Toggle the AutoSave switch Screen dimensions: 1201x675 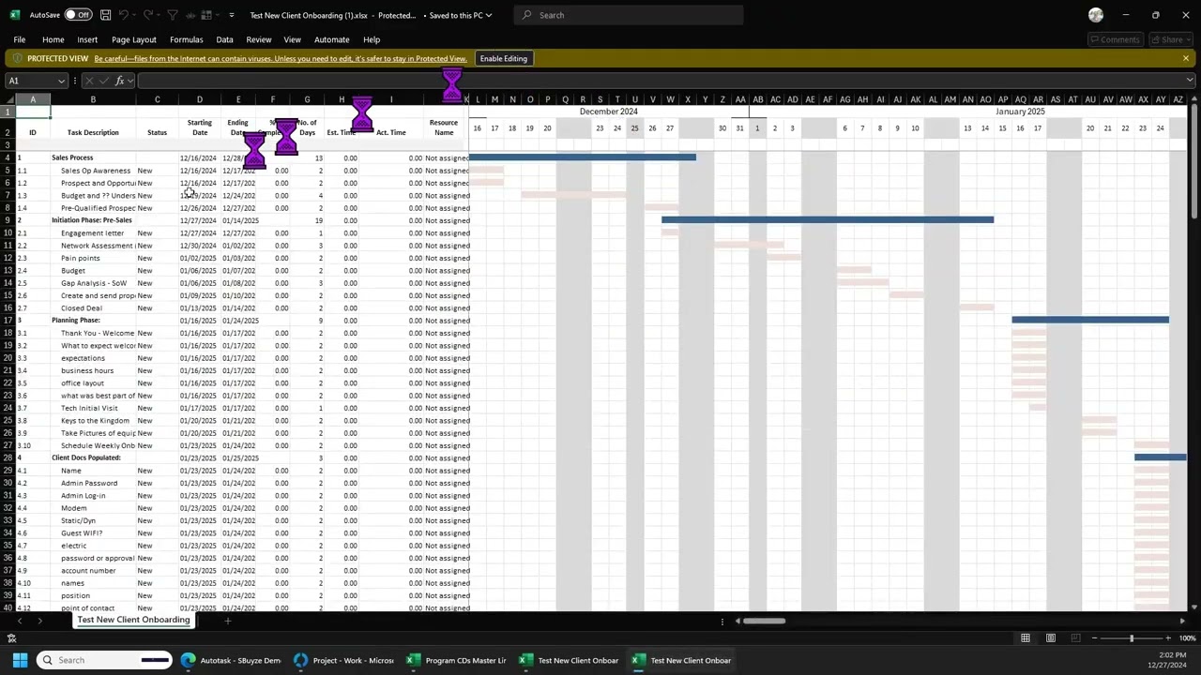tap(77, 15)
